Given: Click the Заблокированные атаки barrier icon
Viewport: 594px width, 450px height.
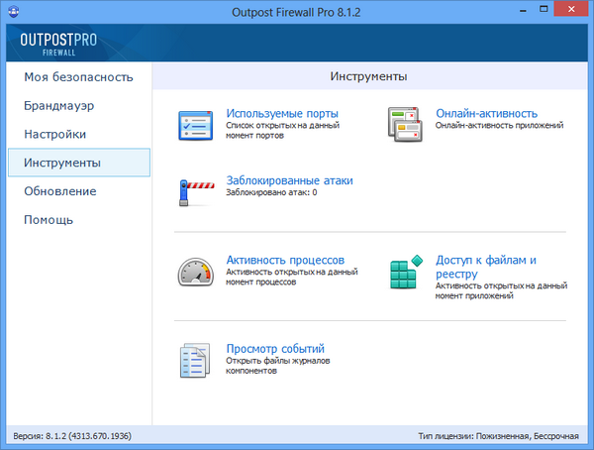Looking at the screenshot, I should (x=196, y=188).
